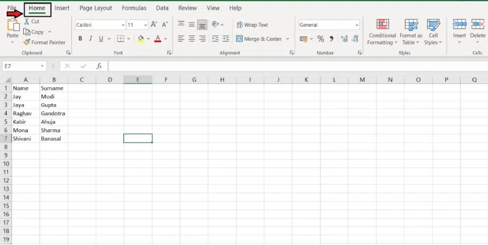Click the Orientation text angle icon
488x245 pixels.
point(215,24)
